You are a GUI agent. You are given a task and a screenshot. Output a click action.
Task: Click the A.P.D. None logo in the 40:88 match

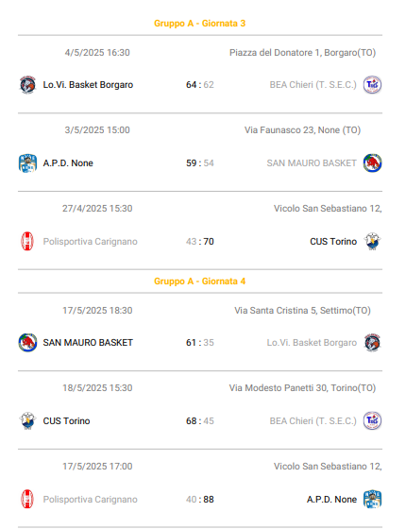click(372, 500)
